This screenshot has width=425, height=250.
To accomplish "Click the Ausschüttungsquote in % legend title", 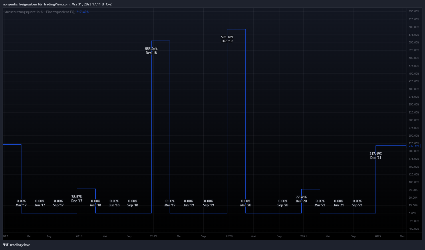I will [x=24, y=12].
